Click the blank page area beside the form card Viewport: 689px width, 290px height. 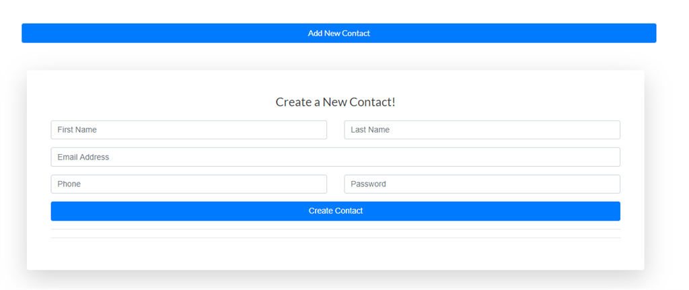point(665,172)
